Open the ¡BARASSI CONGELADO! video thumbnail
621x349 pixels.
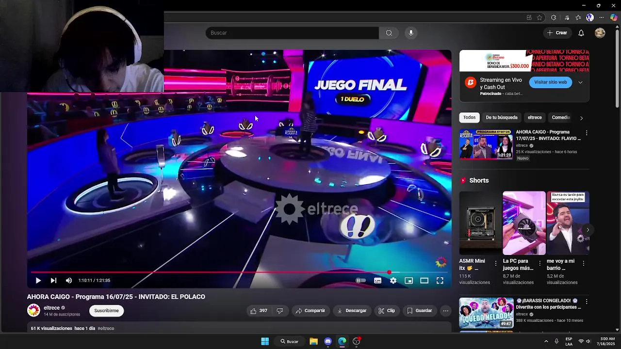click(486, 313)
